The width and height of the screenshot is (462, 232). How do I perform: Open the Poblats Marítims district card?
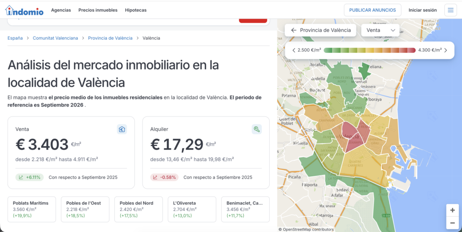(x=32, y=209)
